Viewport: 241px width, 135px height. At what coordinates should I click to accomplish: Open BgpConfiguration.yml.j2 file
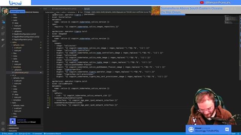pyautogui.click(x=22, y=39)
